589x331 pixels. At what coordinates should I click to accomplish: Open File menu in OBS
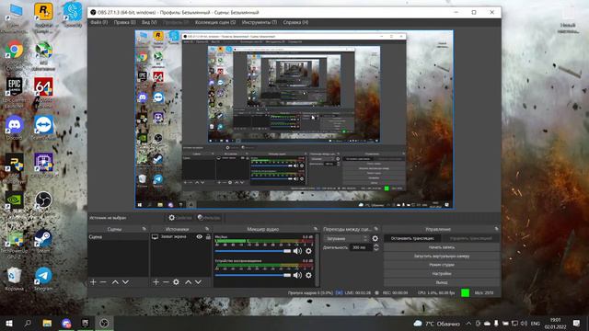click(x=98, y=22)
